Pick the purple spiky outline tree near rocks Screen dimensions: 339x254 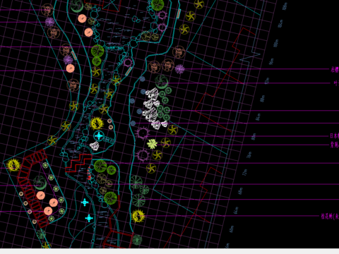(x=143, y=133)
